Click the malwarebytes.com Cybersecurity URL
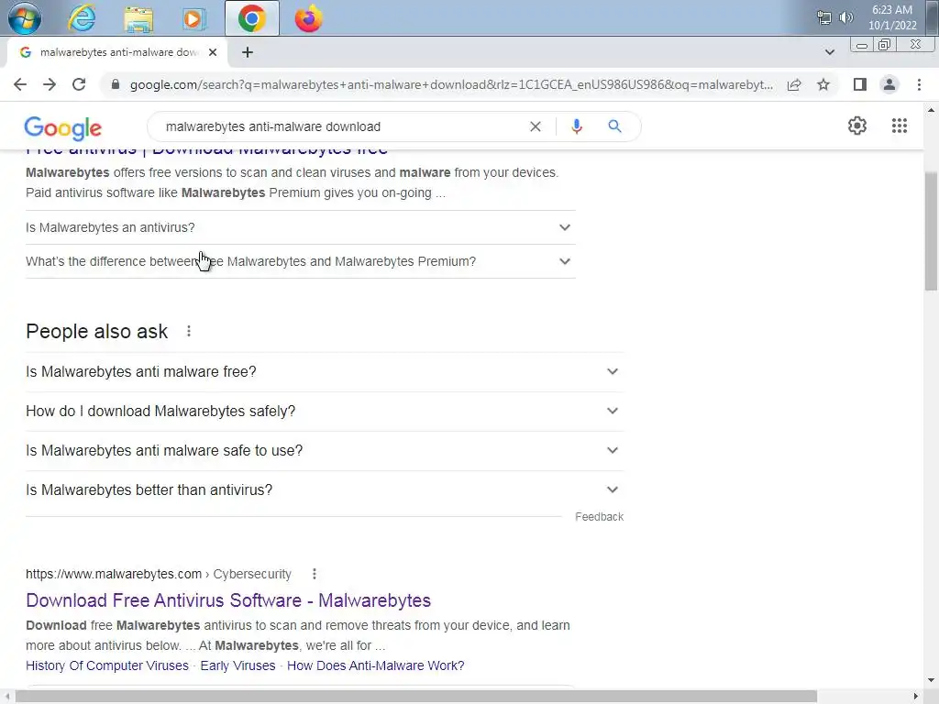Viewport: 939px width, 704px height. point(159,574)
